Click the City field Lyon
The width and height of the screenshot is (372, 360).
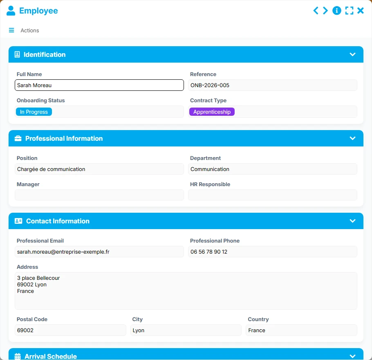click(186, 330)
